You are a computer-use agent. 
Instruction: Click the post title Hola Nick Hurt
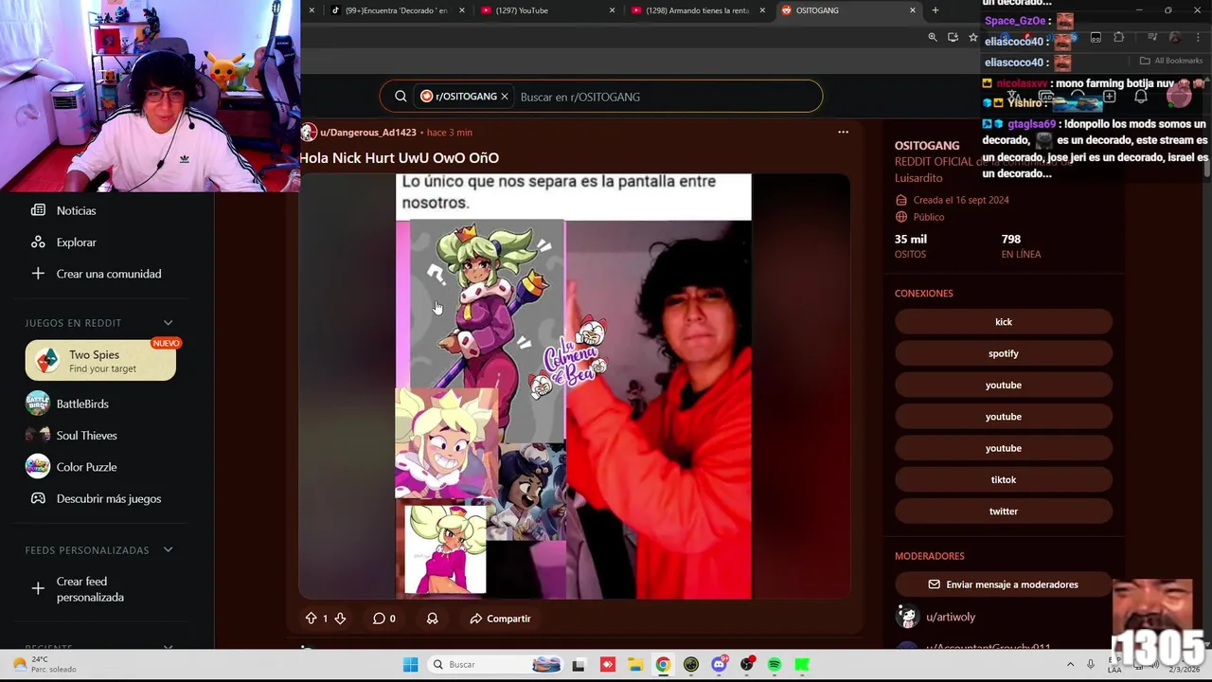pyautogui.click(x=399, y=158)
